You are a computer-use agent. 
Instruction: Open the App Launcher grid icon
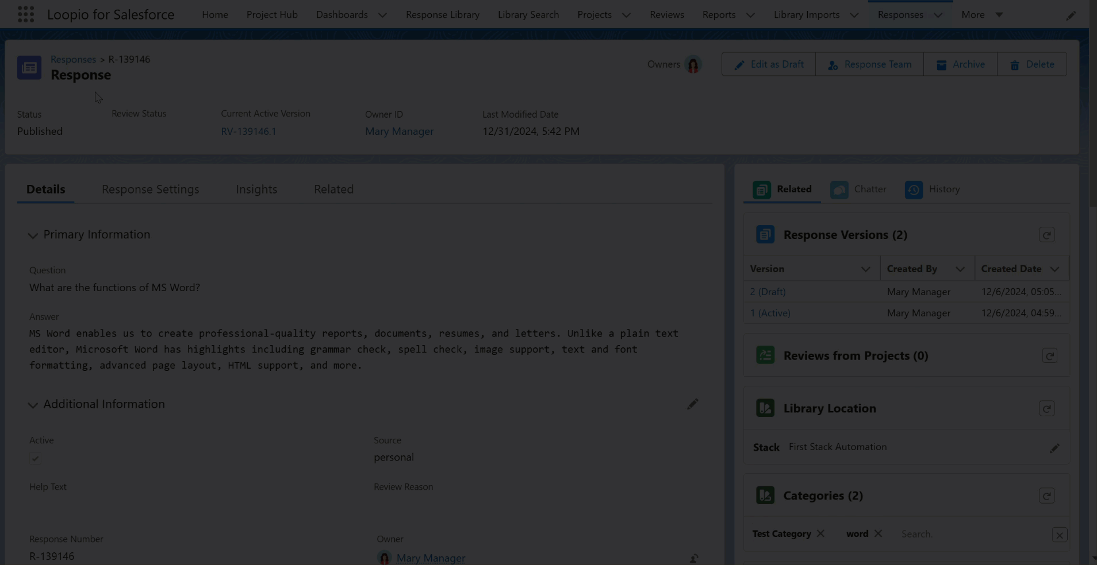tap(26, 14)
